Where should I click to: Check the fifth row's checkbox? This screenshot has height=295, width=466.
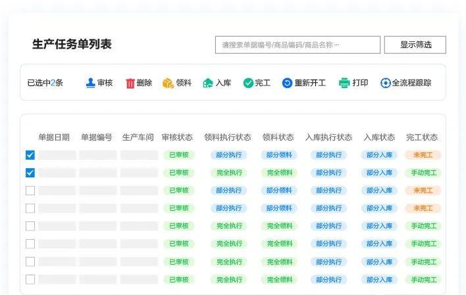(x=30, y=226)
